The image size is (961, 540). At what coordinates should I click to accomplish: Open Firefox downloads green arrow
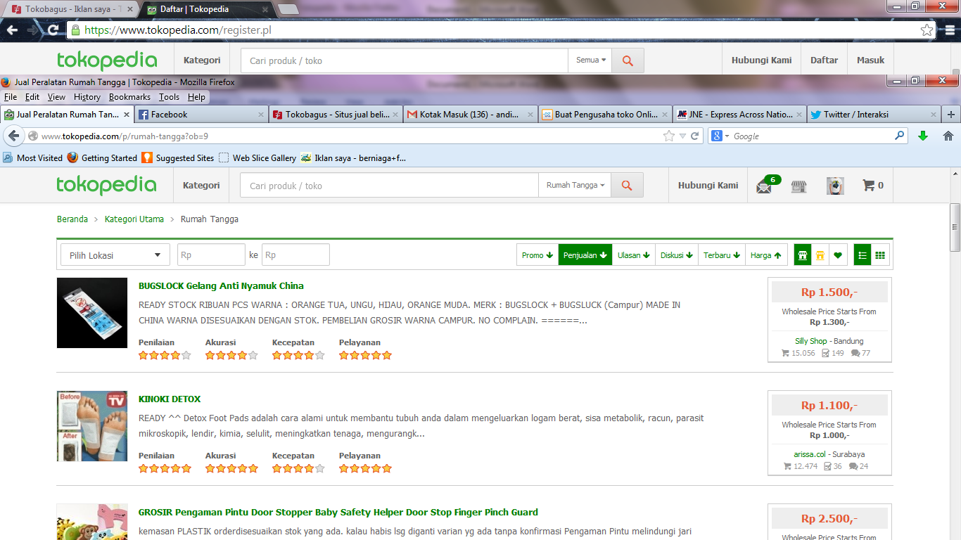923,136
